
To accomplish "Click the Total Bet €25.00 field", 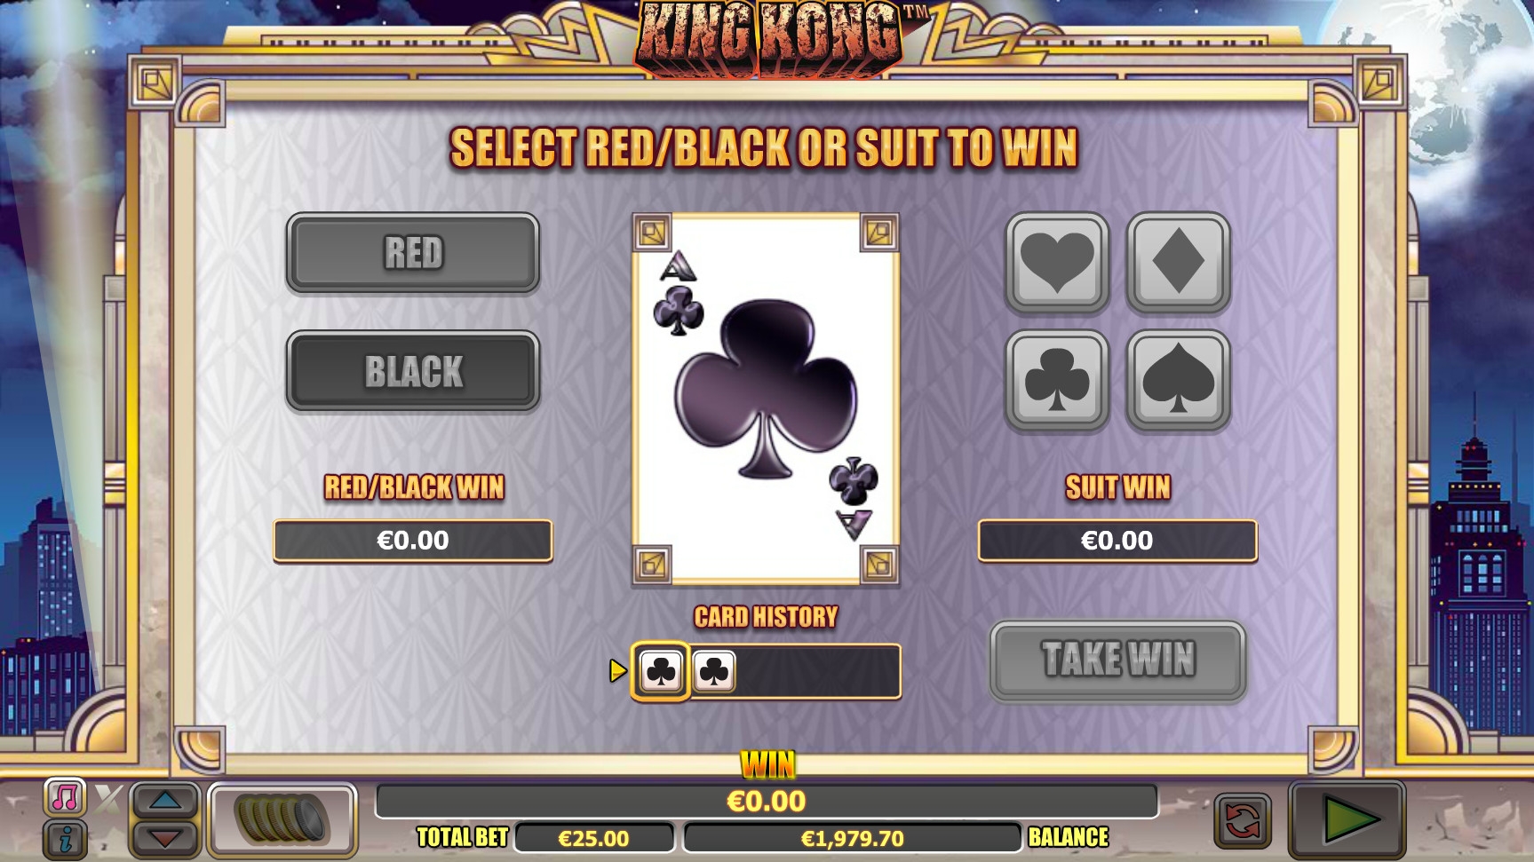I will 593,838.
